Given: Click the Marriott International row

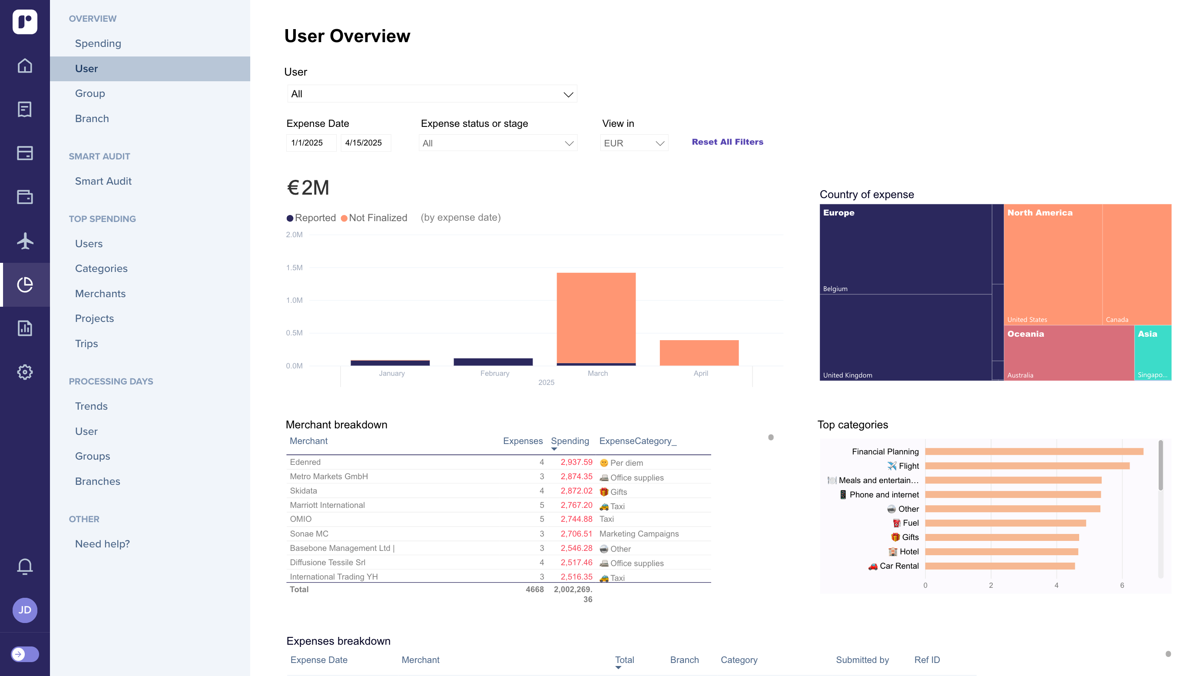Looking at the screenshot, I should 498,505.
